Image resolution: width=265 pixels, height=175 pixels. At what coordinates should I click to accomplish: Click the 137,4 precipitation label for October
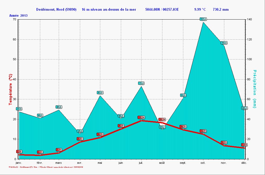click(203, 19)
